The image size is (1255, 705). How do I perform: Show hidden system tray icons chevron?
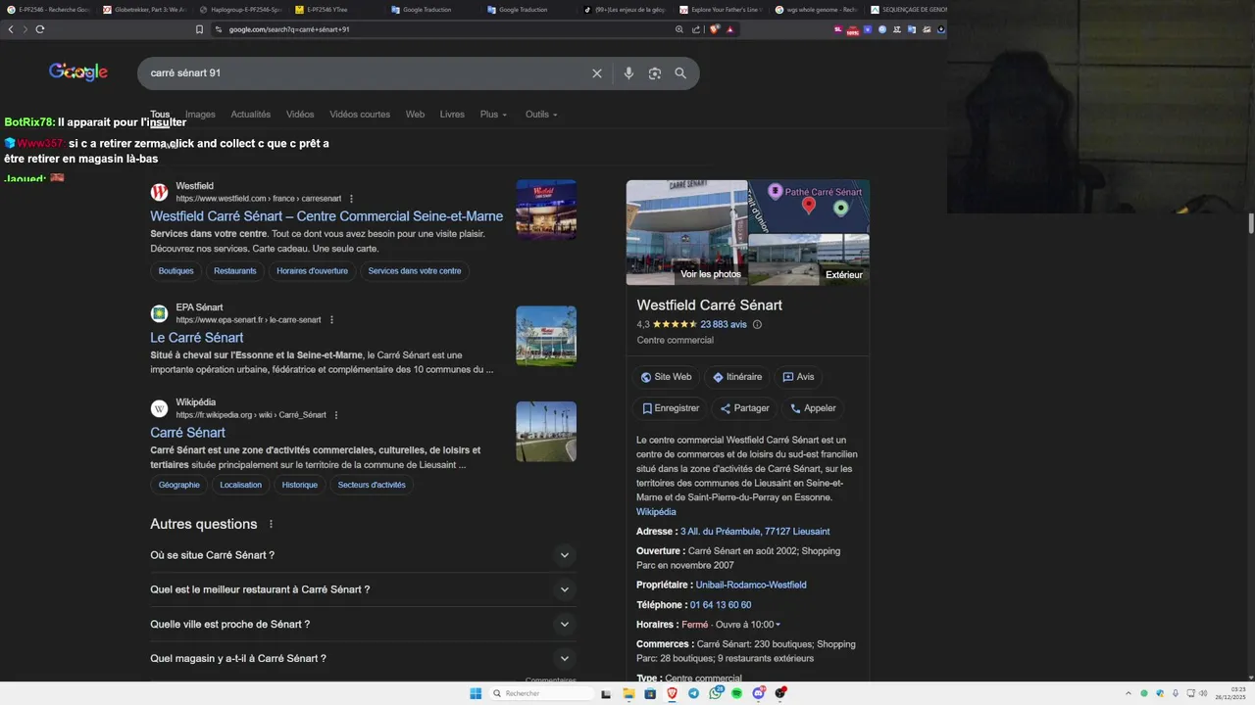[1128, 693]
